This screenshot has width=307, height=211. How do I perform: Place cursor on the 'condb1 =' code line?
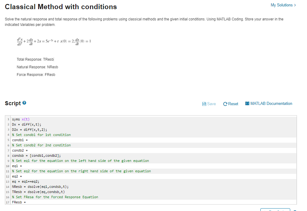click(x=154, y=140)
